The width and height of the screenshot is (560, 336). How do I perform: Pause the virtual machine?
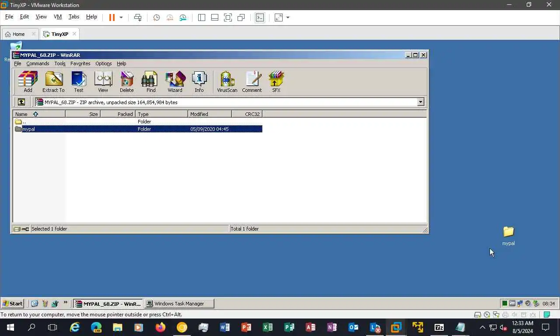pyautogui.click(x=112, y=17)
